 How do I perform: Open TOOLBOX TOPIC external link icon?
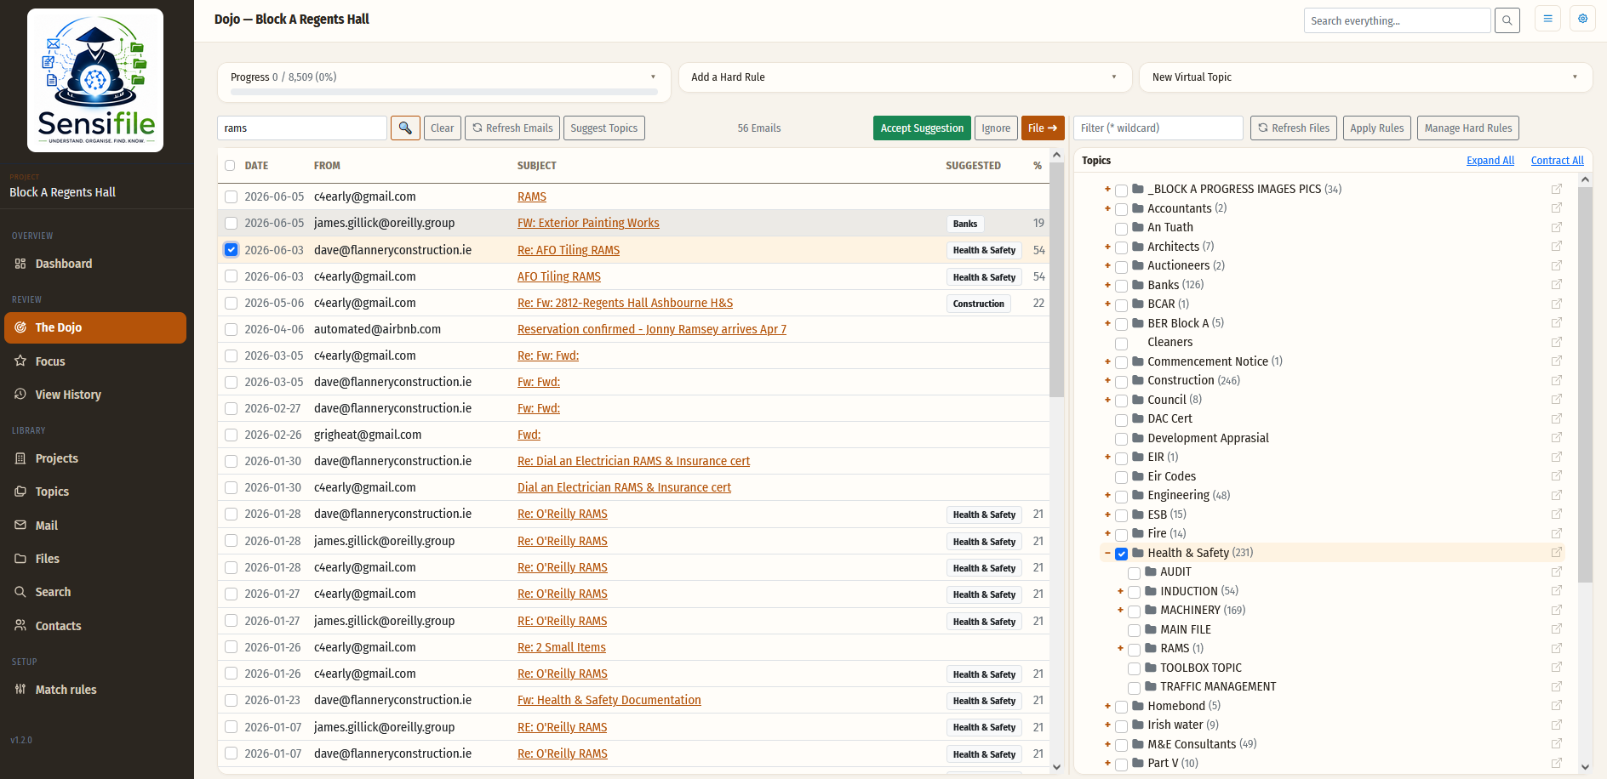[x=1556, y=668]
